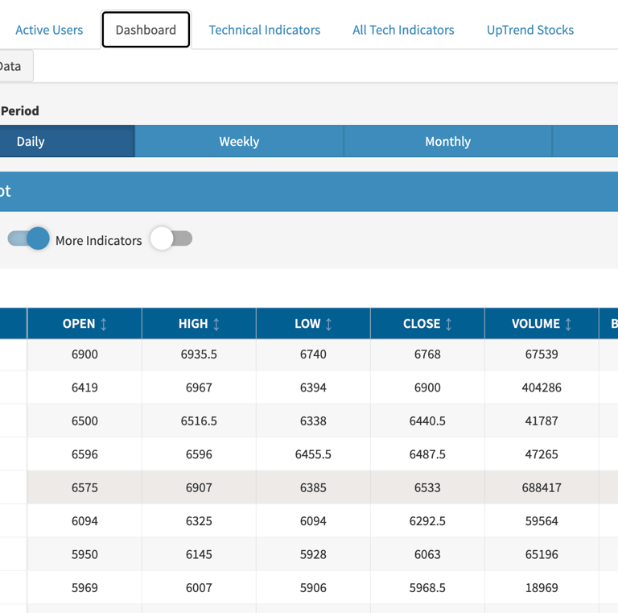Select volume value 65196
The height and width of the screenshot is (613, 618).
pos(542,555)
